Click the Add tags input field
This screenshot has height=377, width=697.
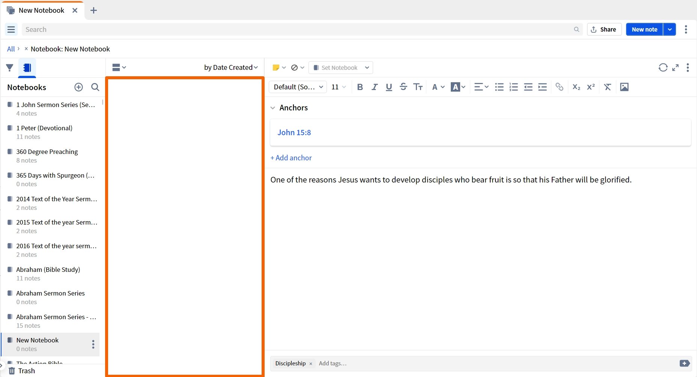(333, 363)
